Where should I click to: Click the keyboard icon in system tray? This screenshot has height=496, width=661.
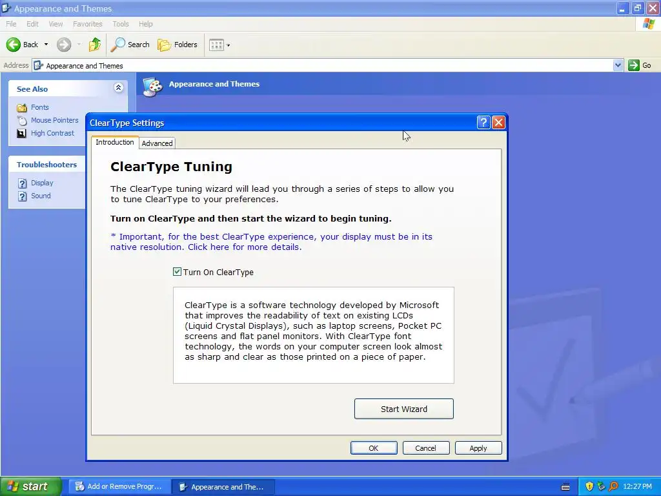565,487
